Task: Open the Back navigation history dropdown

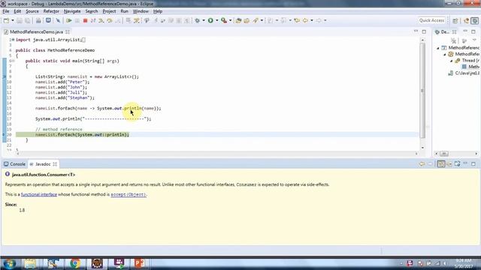Action: pos(312,20)
